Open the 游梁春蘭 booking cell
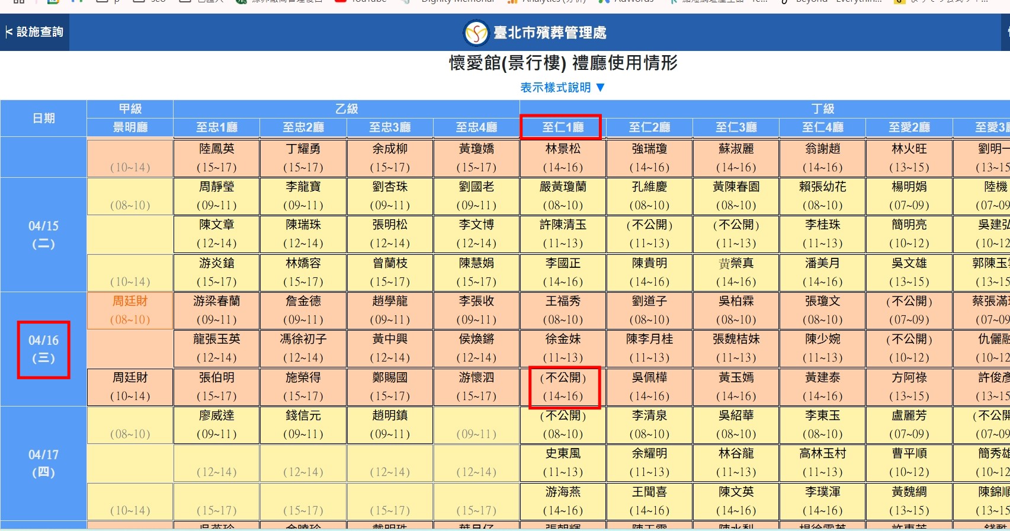1010x531 pixels. 217,311
